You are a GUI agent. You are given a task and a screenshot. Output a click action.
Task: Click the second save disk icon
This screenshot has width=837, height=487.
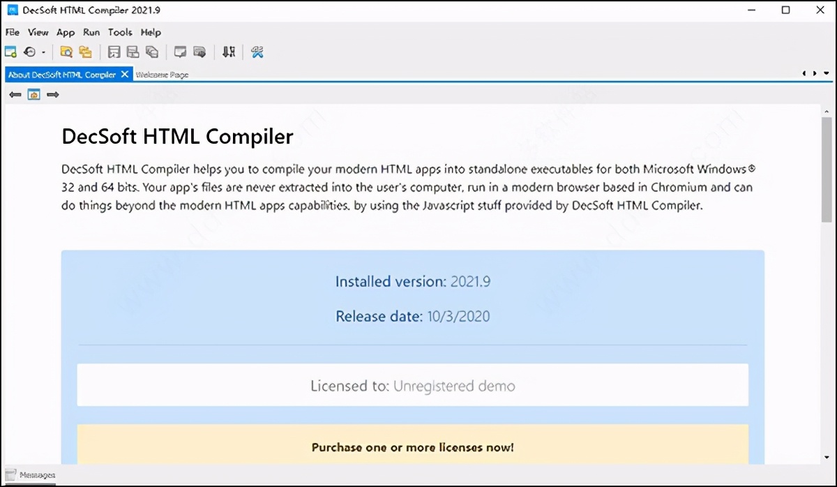(x=133, y=52)
